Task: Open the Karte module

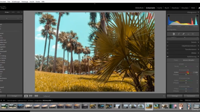Action: [160, 8]
